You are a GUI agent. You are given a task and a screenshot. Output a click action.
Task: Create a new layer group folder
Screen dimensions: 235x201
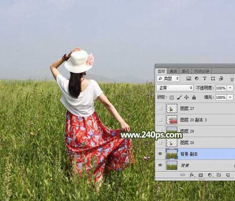click(219, 175)
